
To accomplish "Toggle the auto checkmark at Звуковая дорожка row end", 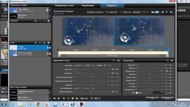I will pyautogui.click(x=118, y=92).
